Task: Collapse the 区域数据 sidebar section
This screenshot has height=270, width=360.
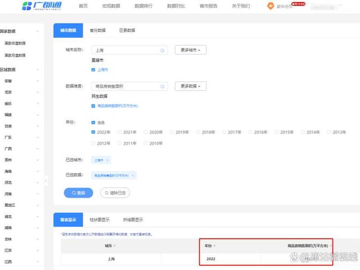Action: point(38,70)
